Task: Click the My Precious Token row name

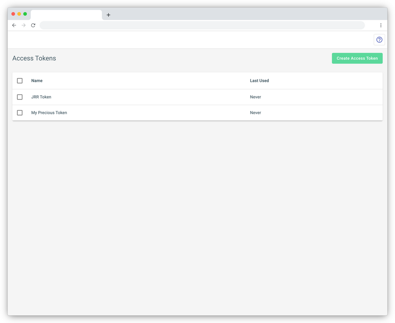Action: (x=49, y=113)
